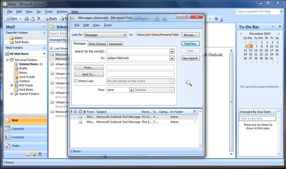Switch to Calendar navigation pane
The width and height of the screenshot is (286, 169).
click(x=25, y=129)
